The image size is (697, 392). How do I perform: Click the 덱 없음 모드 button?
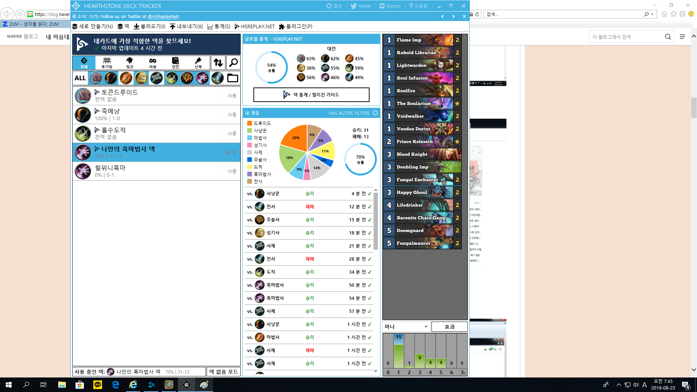pos(224,372)
